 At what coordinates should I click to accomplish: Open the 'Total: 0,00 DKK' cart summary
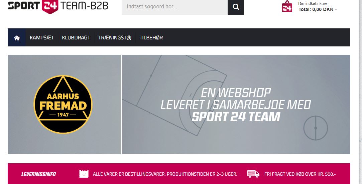(316, 9)
